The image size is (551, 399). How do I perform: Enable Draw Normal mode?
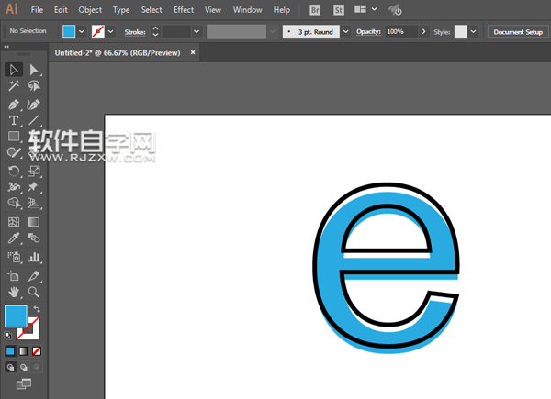10,367
